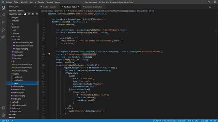The height and width of the screenshot is (122, 218).
Task: Open functions-evaluacion.js file
Action: pyautogui.click(x=23, y=68)
